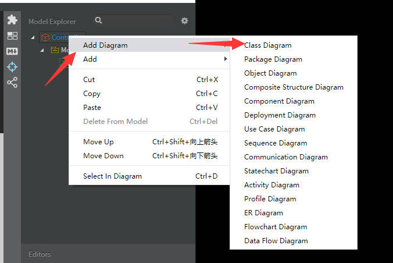Select Move Up menu entry
The width and height of the screenshot is (393, 263).
tap(98, 142)
